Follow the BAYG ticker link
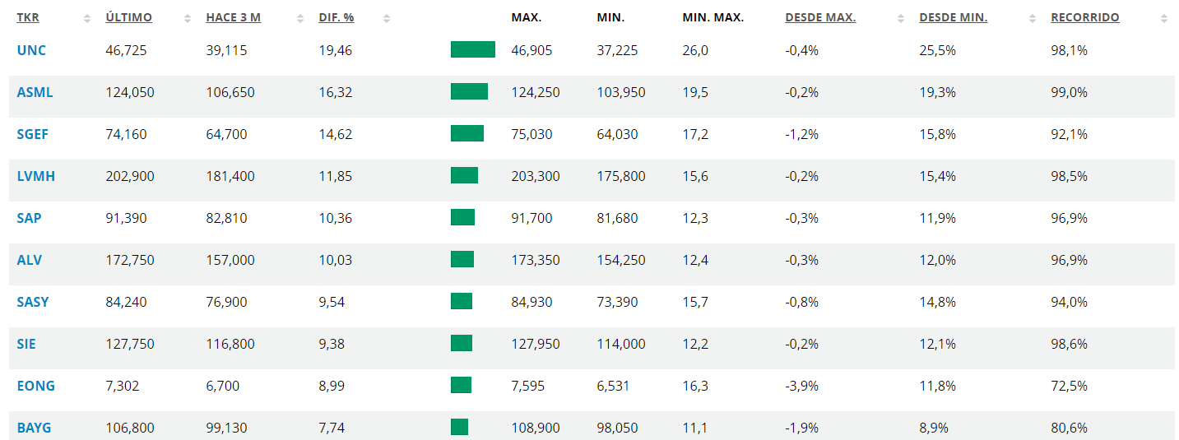 pos(34,428)
